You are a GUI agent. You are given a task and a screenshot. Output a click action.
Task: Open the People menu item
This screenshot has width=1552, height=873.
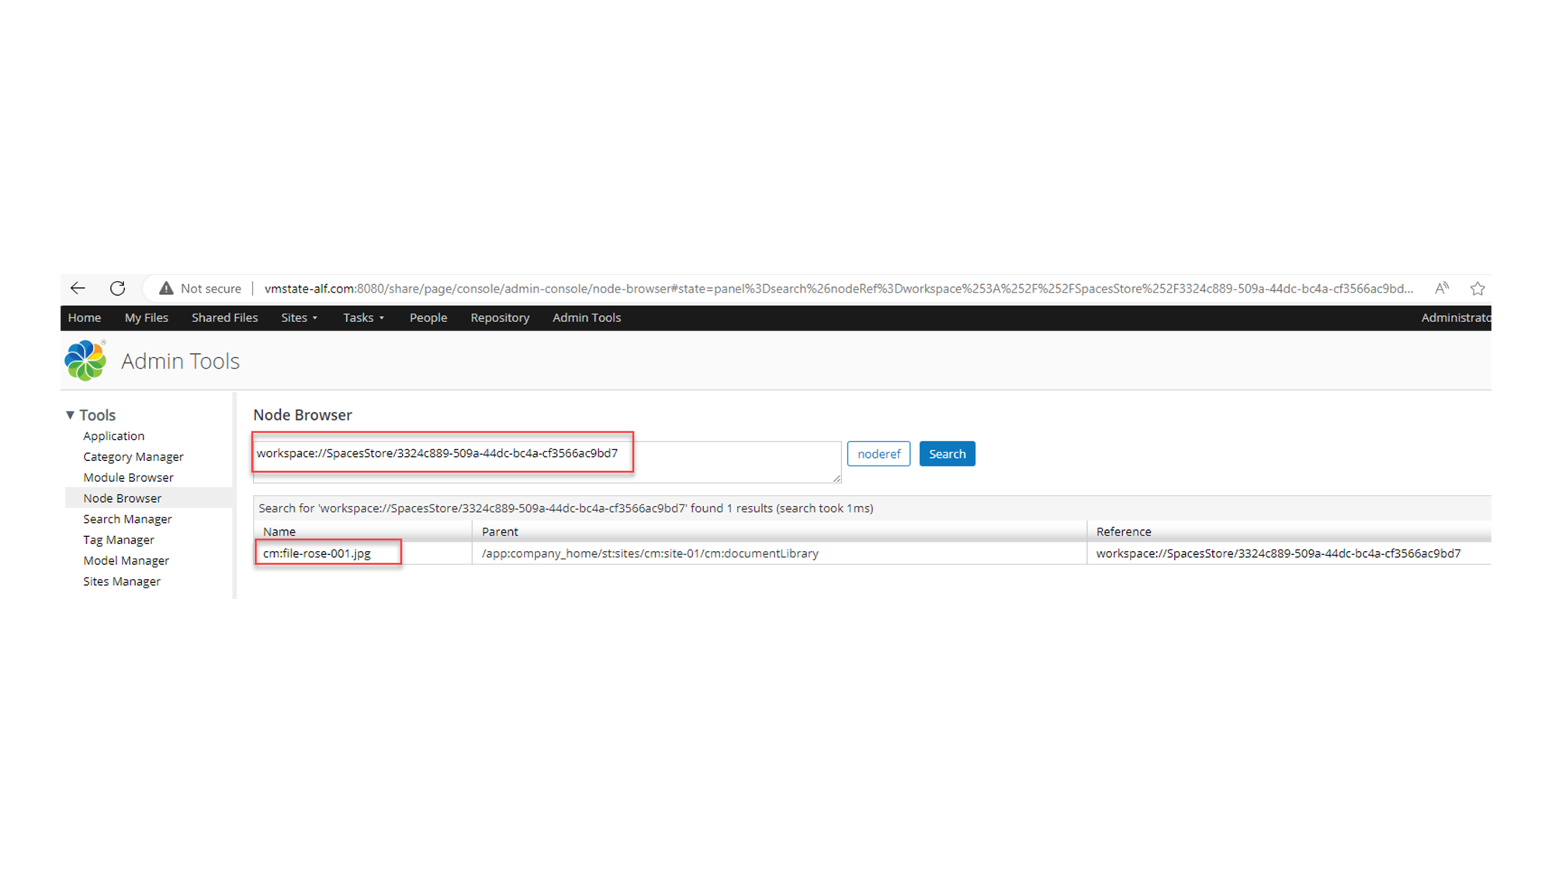click(x=428, y=317)
